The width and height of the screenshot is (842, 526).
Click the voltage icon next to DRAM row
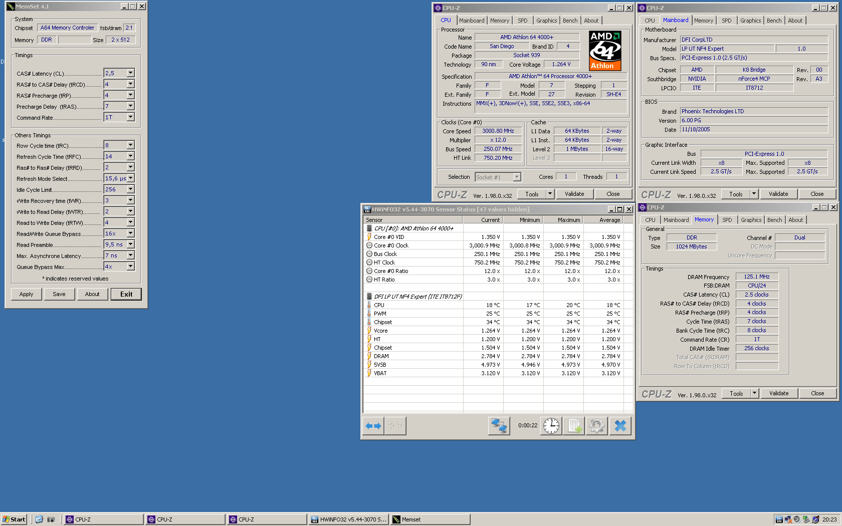[369, 356]
